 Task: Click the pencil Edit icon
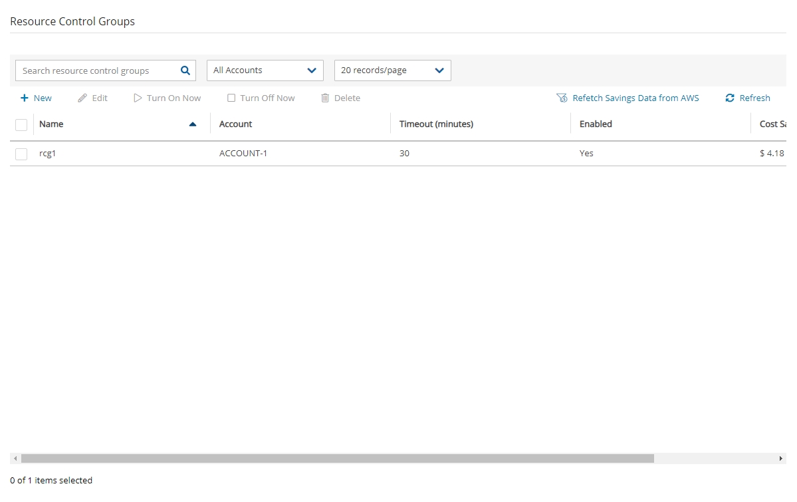tap(82, 98)
